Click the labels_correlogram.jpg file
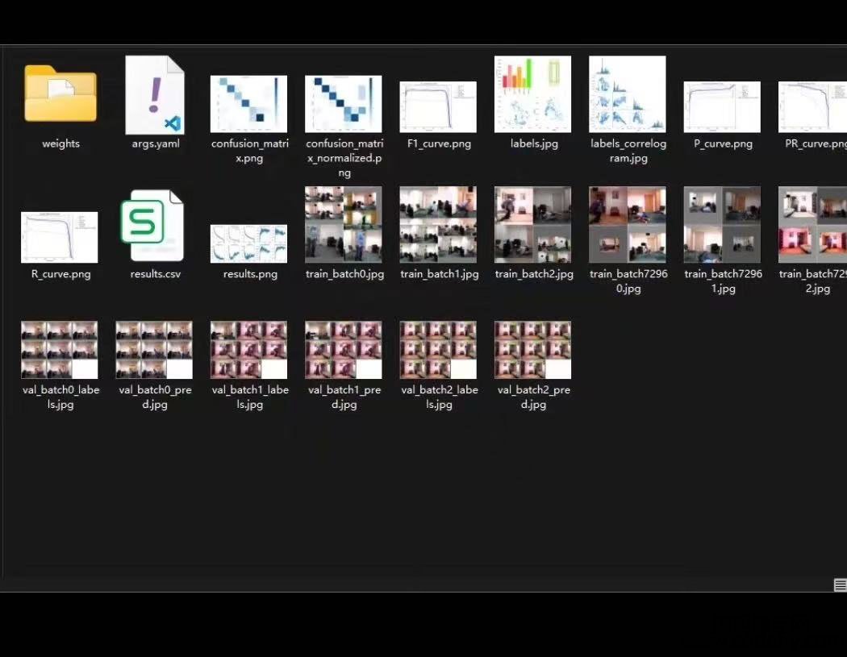Image resolution: width=847 pixels, height=657 pixels. (x=627, y=94)
